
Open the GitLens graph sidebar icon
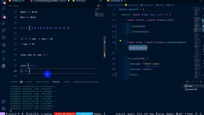coord(4,38)
